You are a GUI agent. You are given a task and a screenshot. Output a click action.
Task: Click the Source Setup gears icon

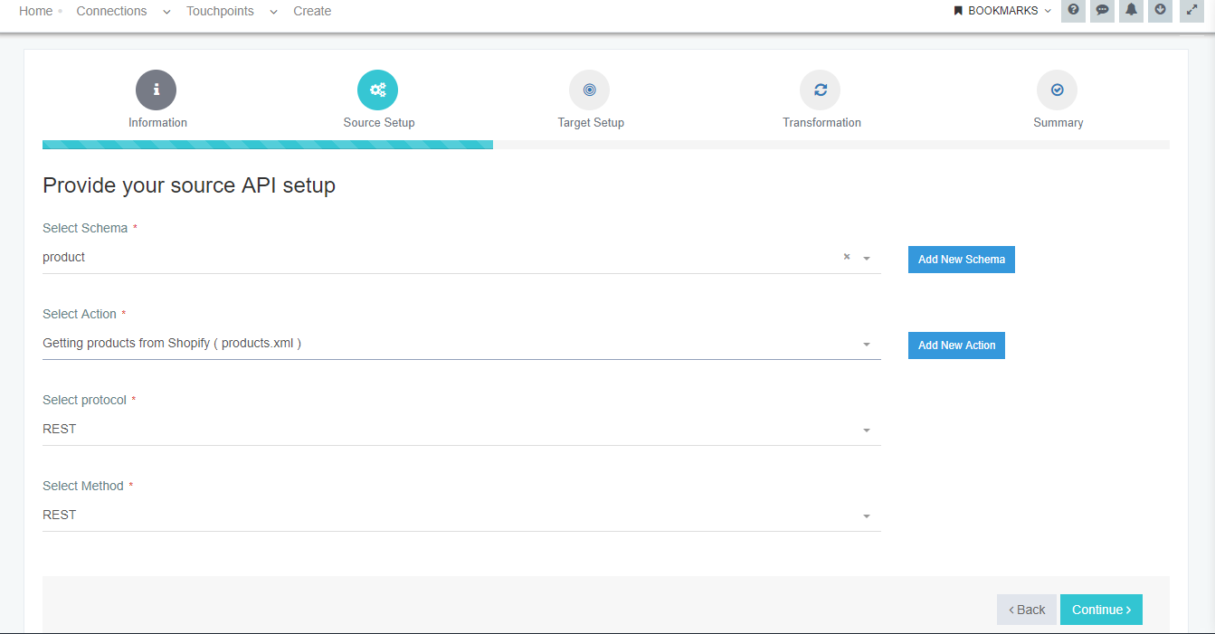tap(377, 90)
